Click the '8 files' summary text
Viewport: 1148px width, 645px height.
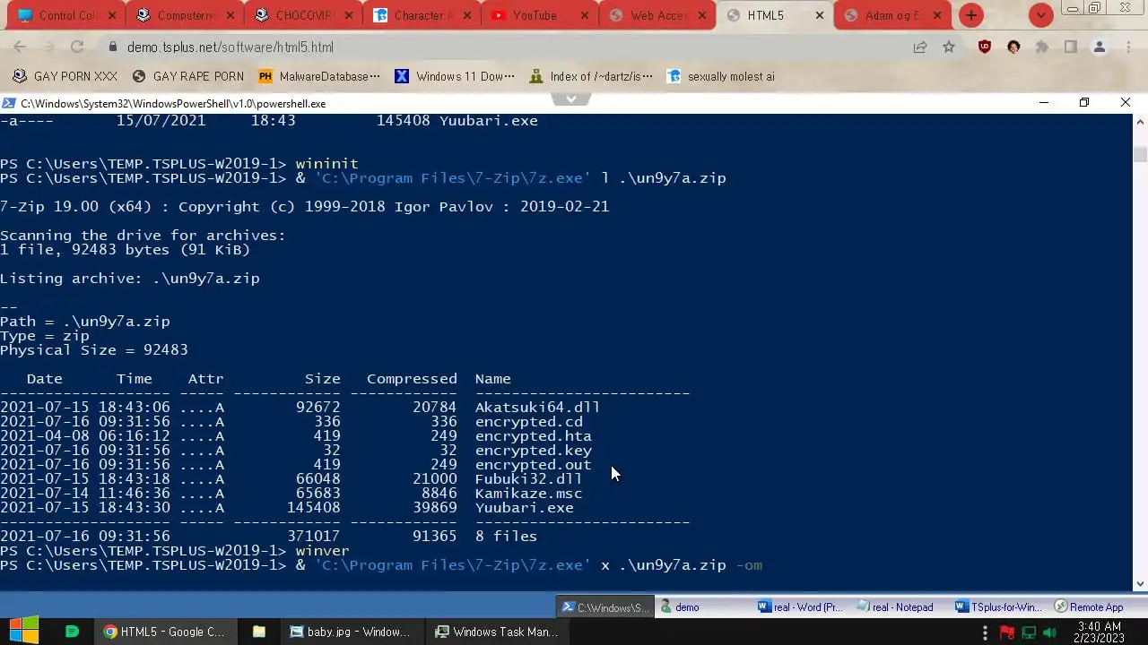(x=506, y=537)
